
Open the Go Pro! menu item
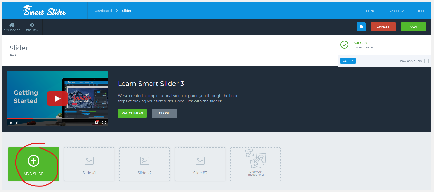[x=397, y=11]
